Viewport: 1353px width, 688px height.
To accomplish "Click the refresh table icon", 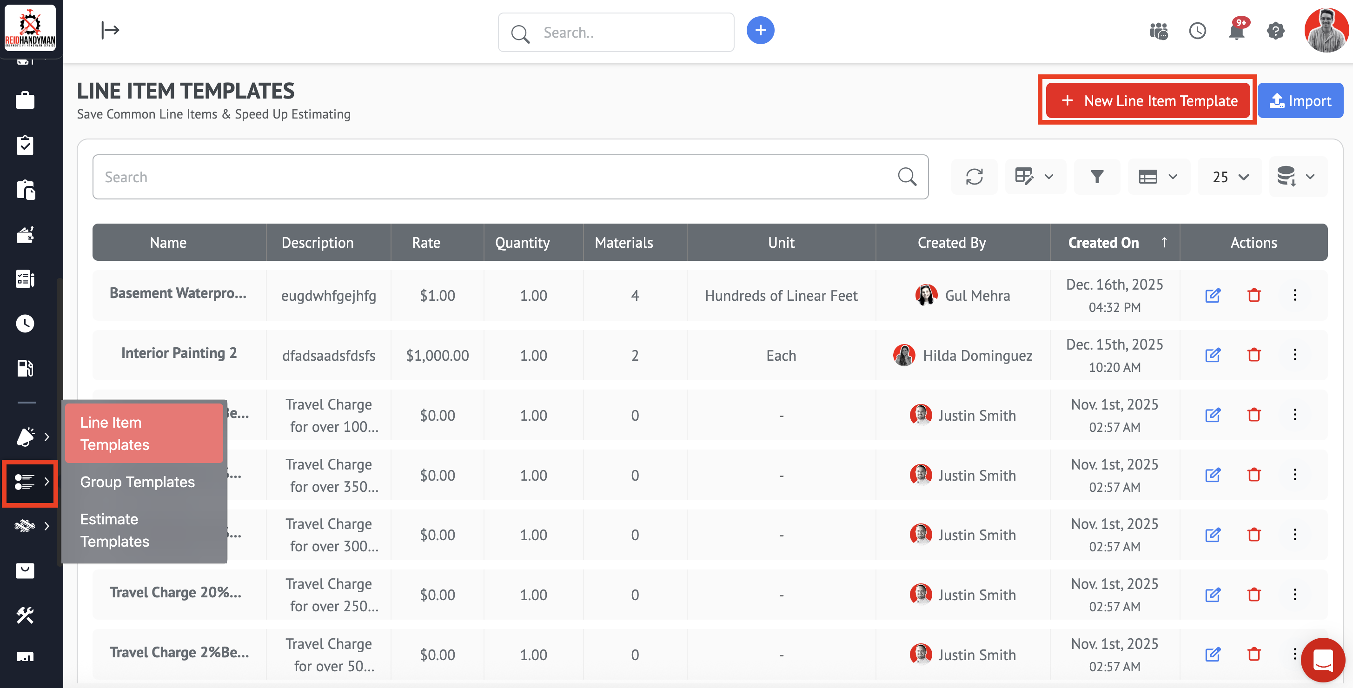I will 974,177.
